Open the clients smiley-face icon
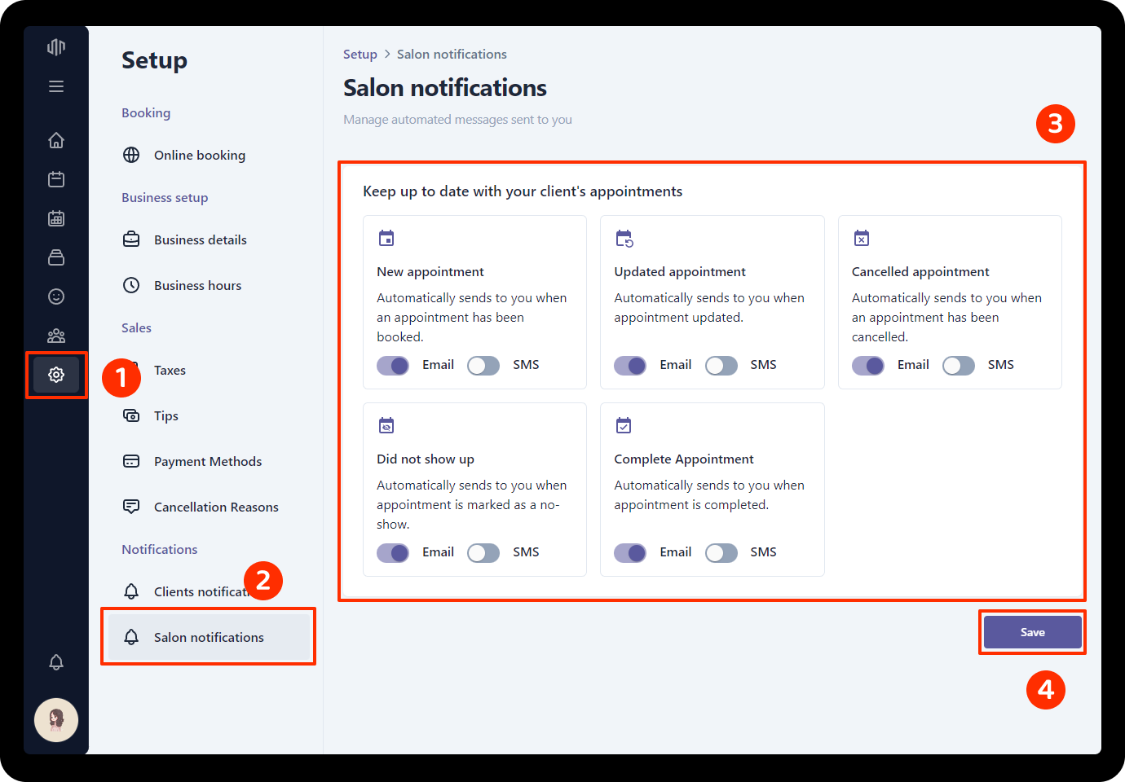 (56, 297)
